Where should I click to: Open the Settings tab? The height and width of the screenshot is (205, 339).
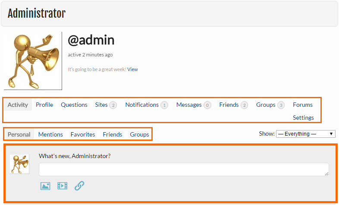(x=303, y=118)
